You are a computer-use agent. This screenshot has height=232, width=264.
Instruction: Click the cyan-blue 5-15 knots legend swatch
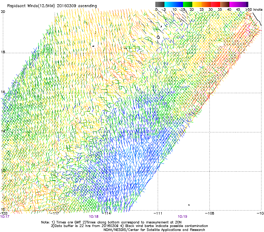(174, 4)
